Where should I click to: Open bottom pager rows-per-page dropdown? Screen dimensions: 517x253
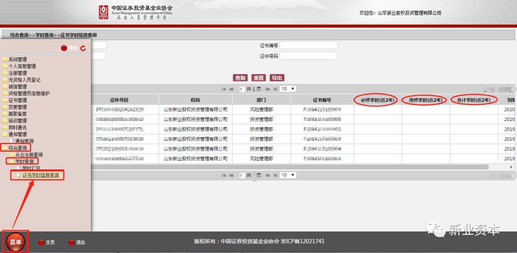(x=288, y=175)
